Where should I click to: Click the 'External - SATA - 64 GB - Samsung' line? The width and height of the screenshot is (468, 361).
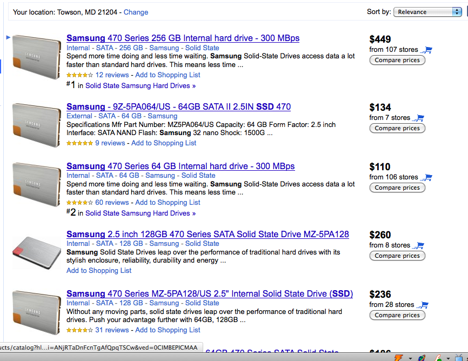click(122, 116)
